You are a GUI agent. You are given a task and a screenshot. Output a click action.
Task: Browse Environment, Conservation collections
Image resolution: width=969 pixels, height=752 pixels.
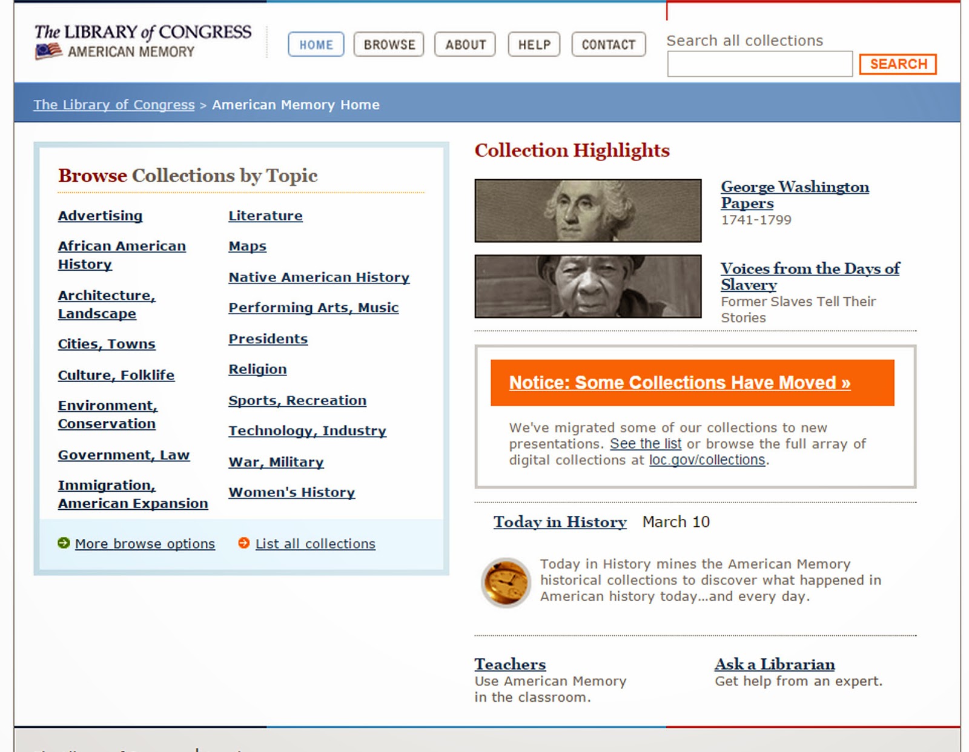coord(108,414)
